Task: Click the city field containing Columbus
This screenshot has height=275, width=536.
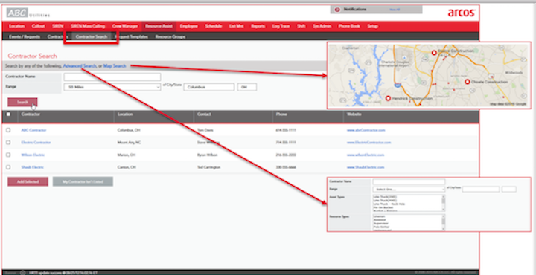Action: 209,87
